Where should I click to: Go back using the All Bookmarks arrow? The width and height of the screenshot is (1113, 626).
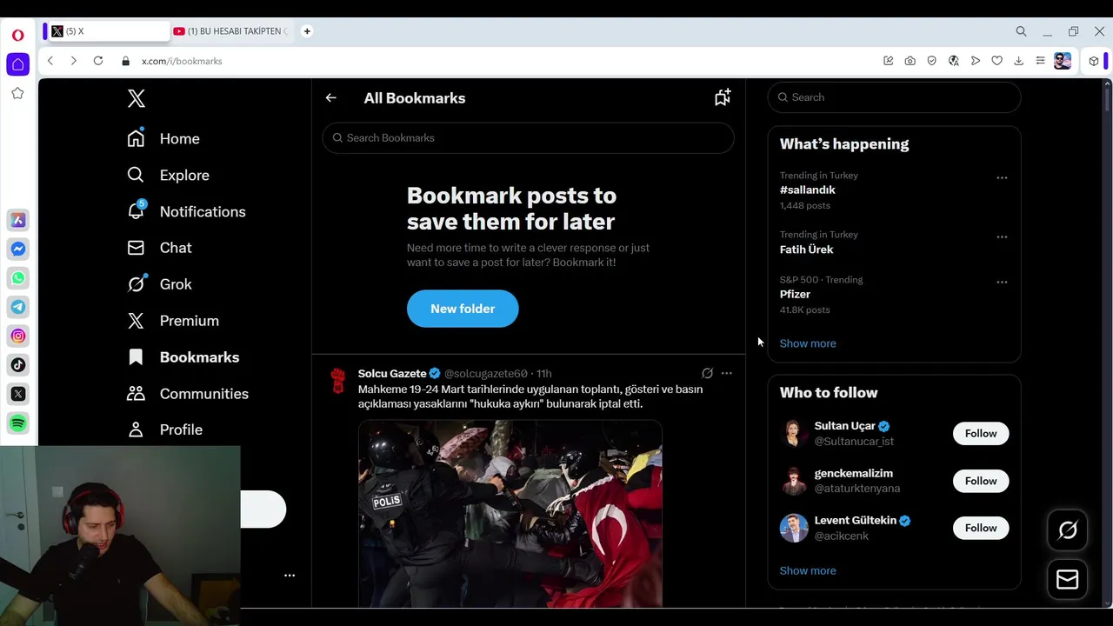tap(330, 98)
